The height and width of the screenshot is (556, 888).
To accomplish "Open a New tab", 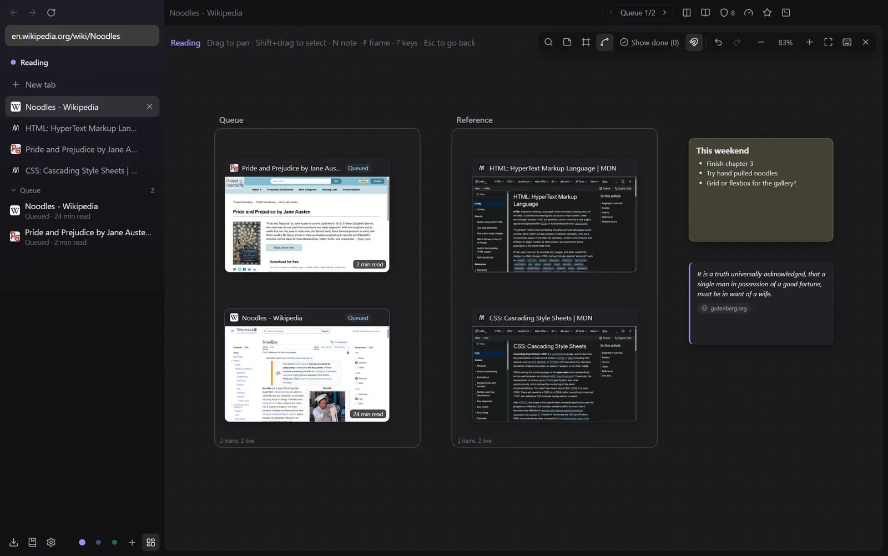I will tap(82, 84).
